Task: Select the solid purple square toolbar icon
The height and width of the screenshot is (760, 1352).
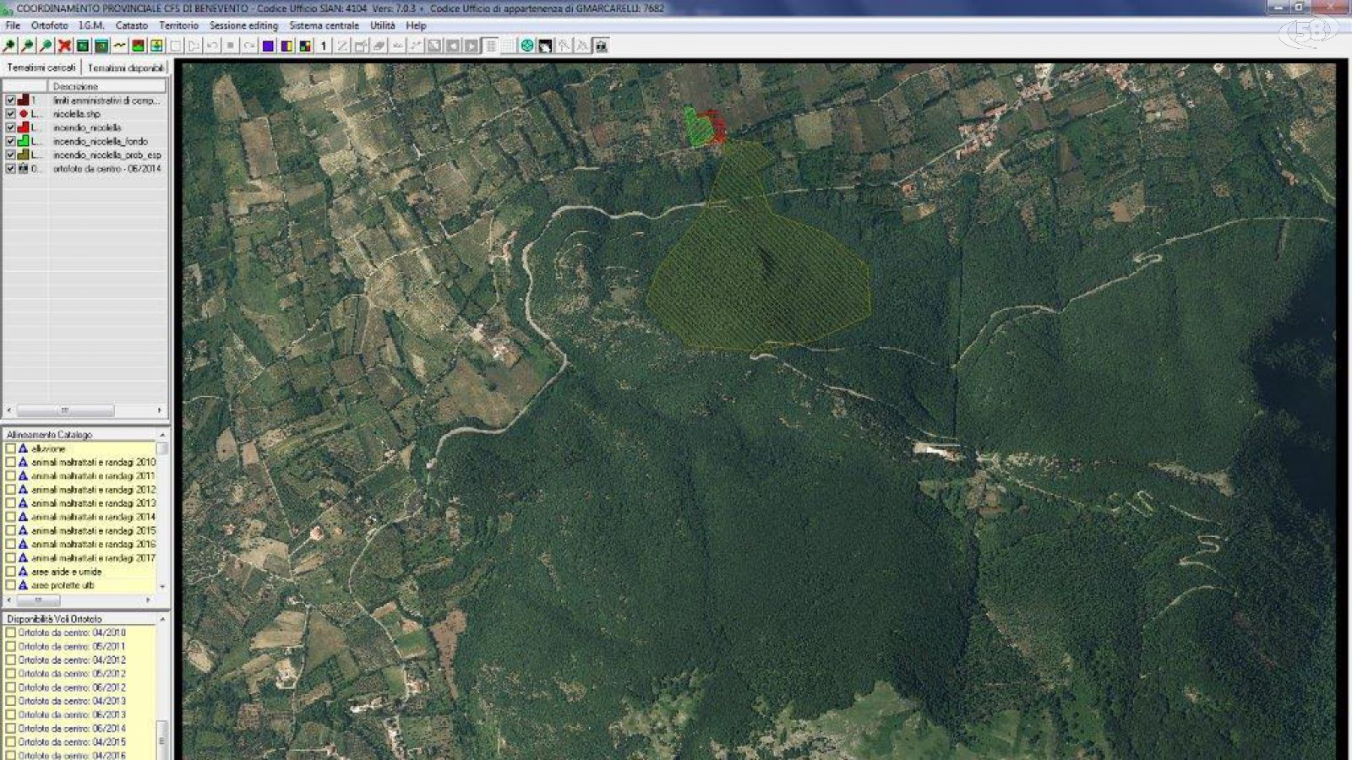Action: [x=268, y=46]
